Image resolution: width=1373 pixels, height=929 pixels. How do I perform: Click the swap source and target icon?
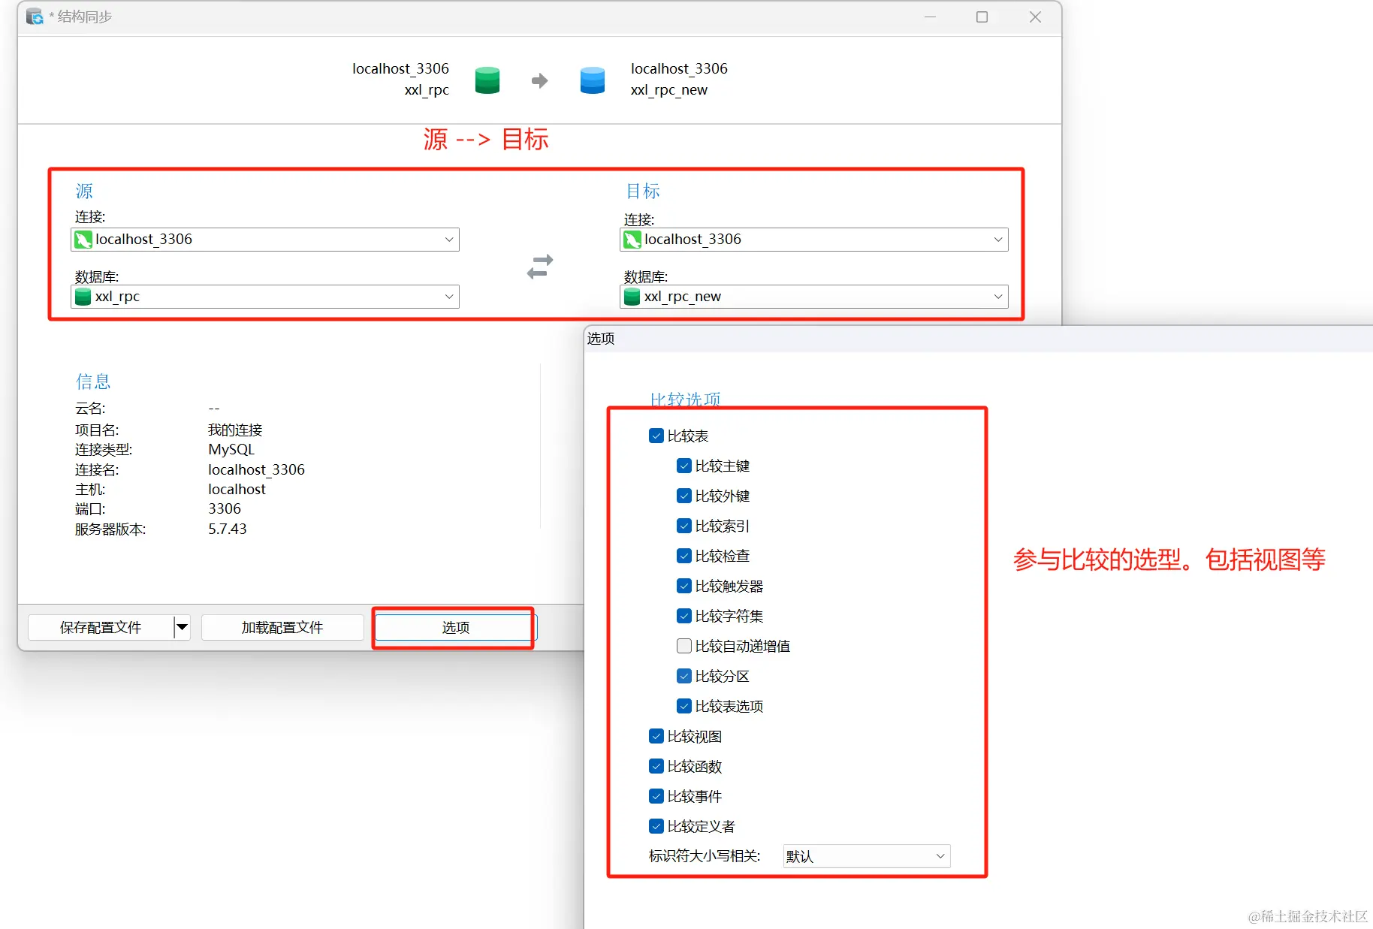click(539, 267)
